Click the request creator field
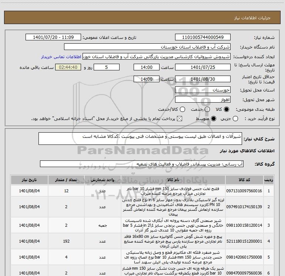Image resolution: width=285 pixels, height=276 pixels. point(157,57)
